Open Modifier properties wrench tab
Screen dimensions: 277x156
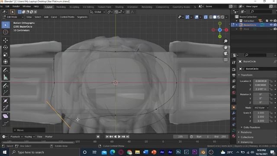[x=234, y=113]
